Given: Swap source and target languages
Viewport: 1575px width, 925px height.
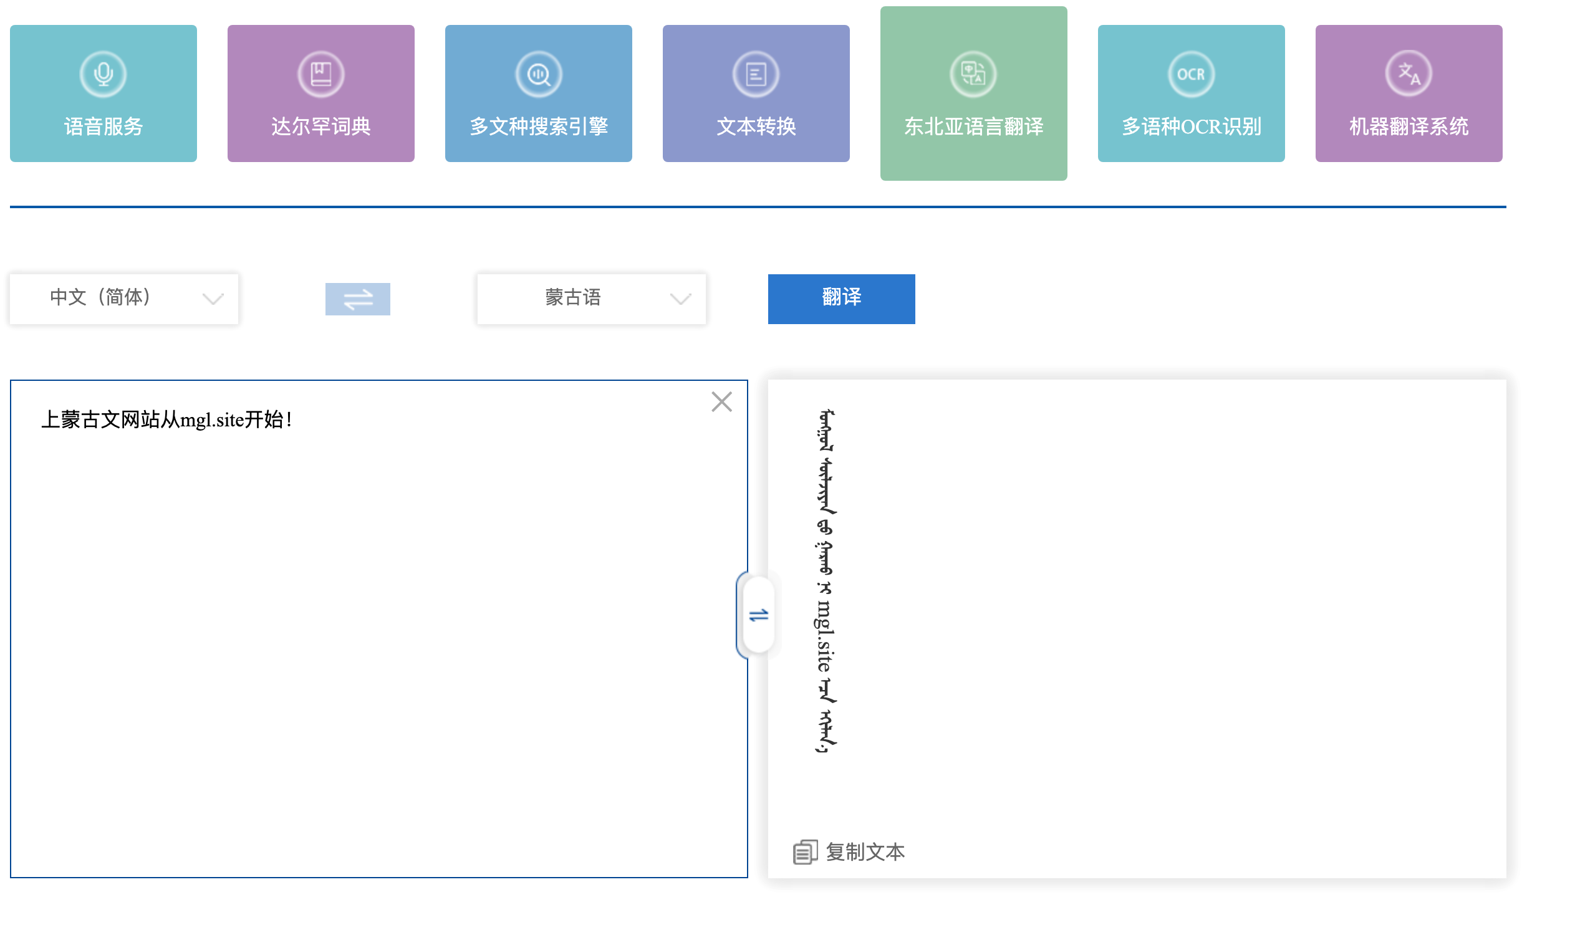Looking at the screenshot, I should (357, 299).
